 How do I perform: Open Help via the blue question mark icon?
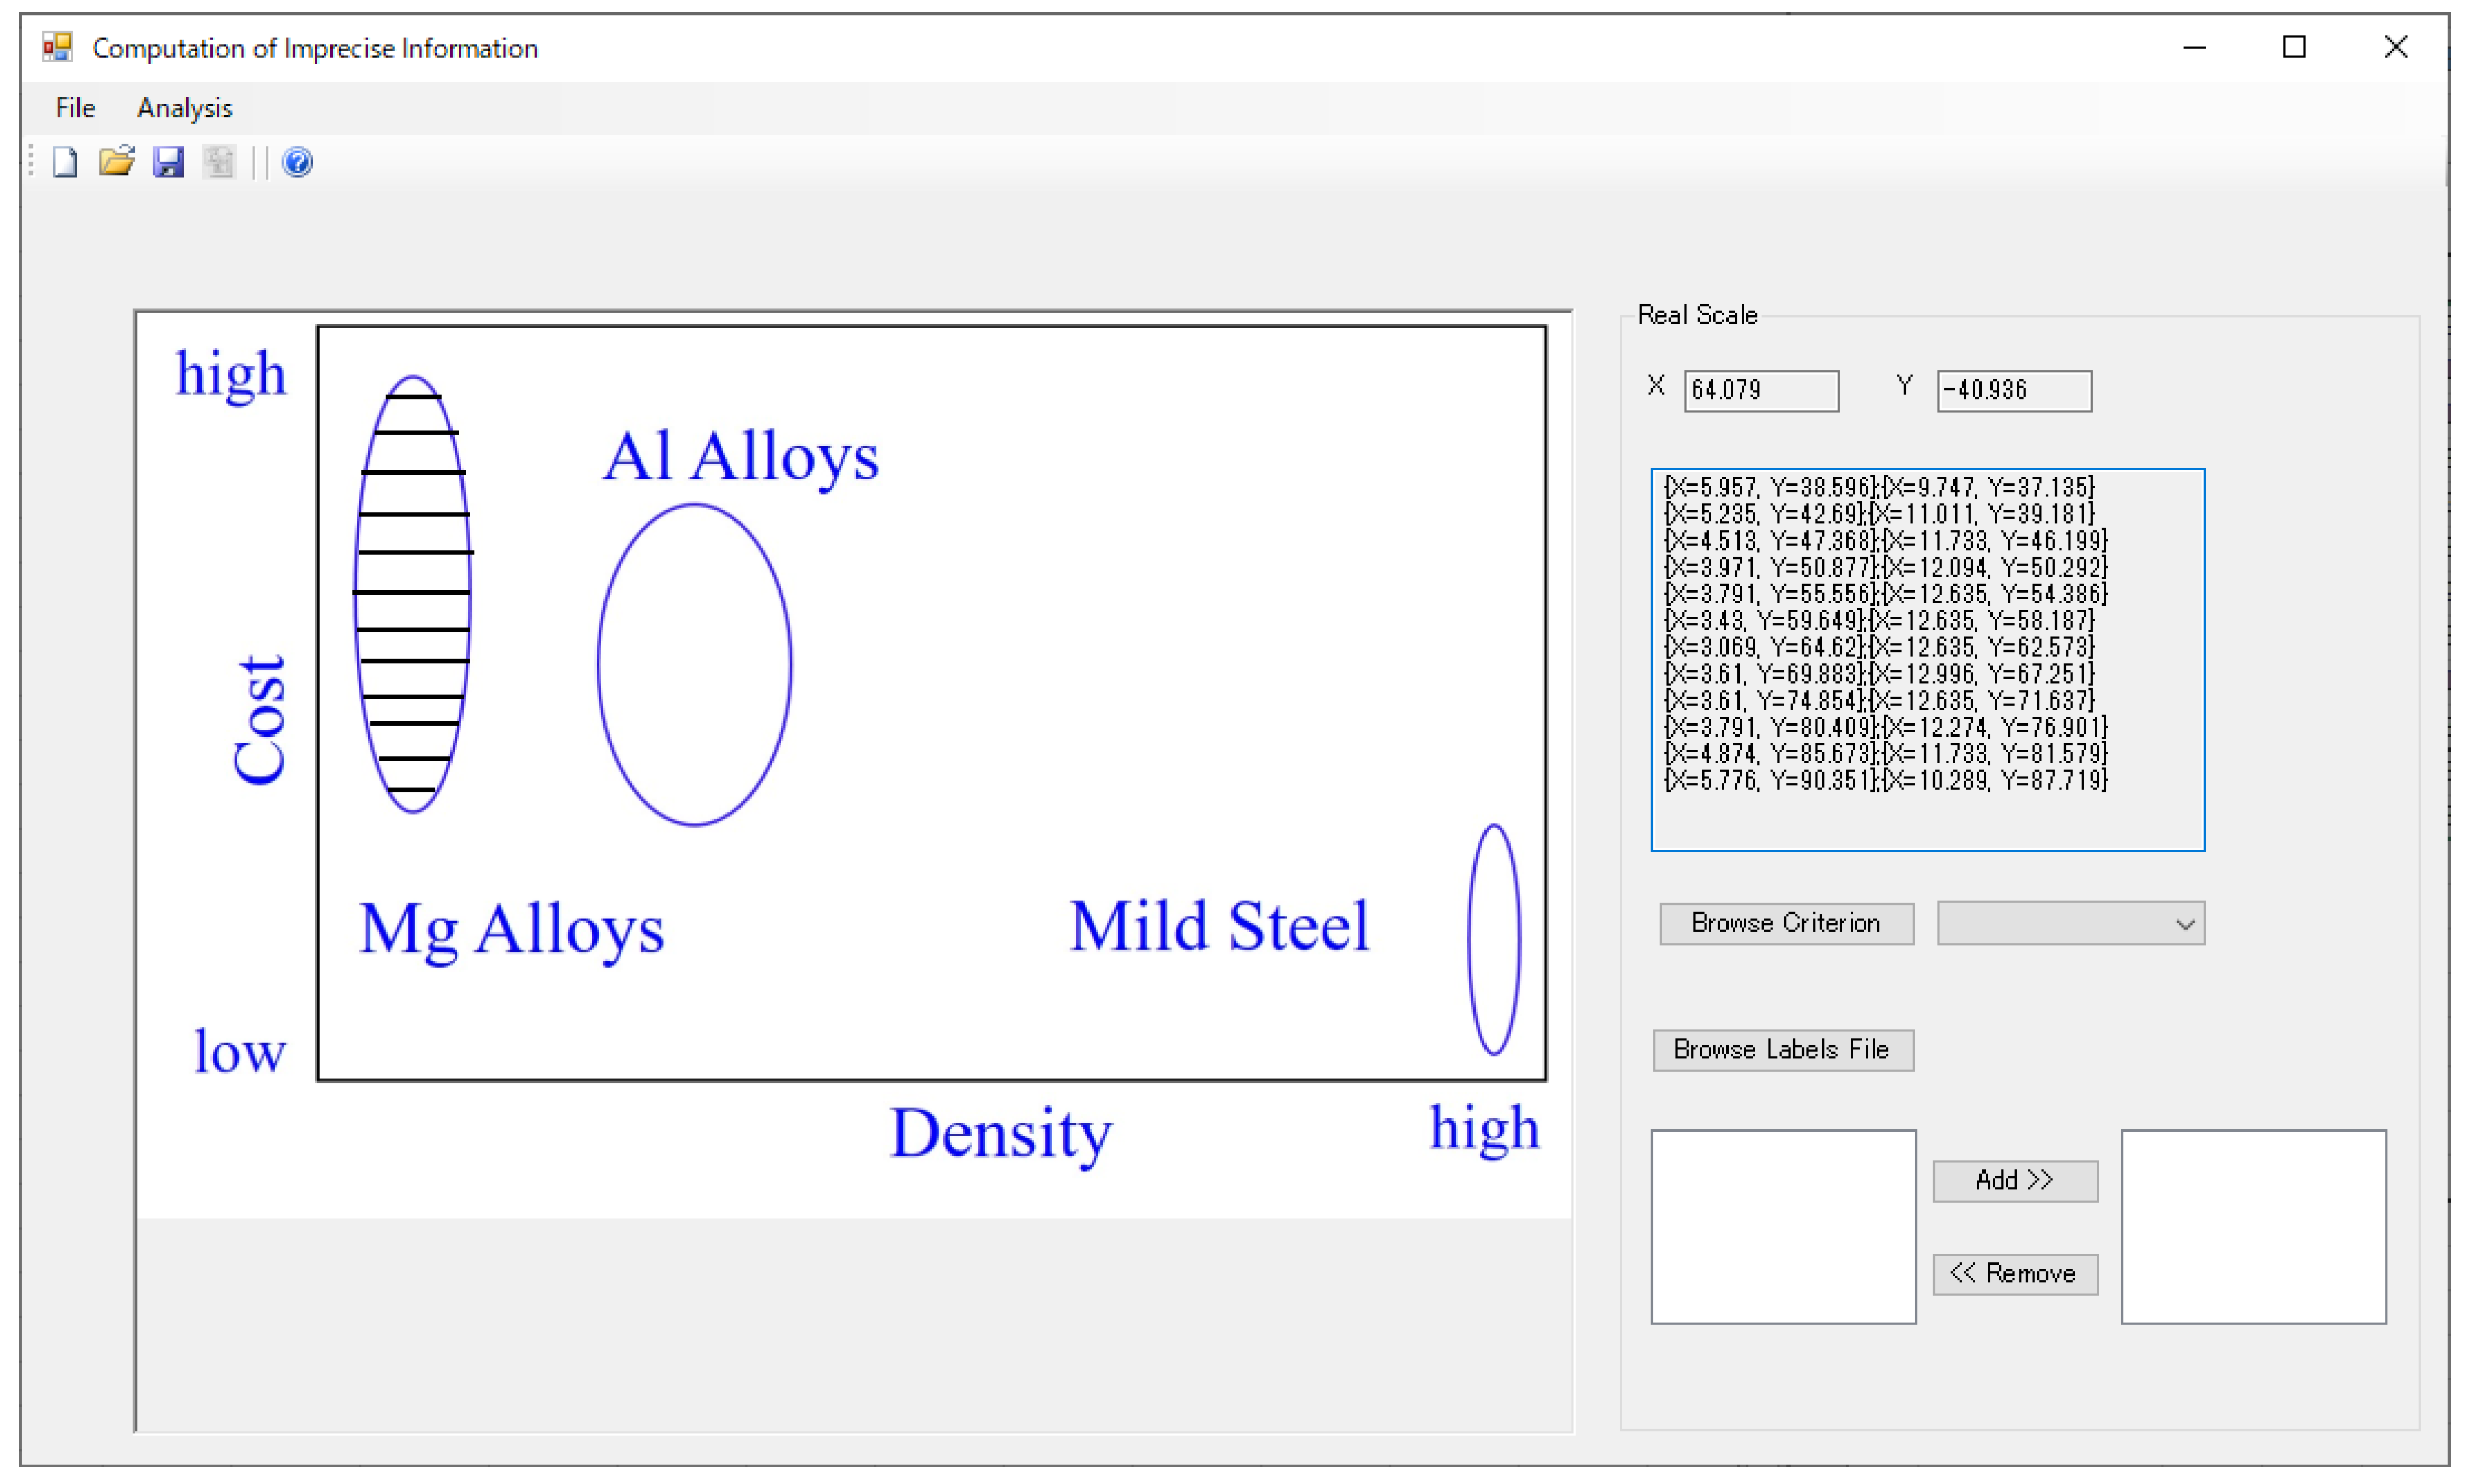[x=297, y=162]
